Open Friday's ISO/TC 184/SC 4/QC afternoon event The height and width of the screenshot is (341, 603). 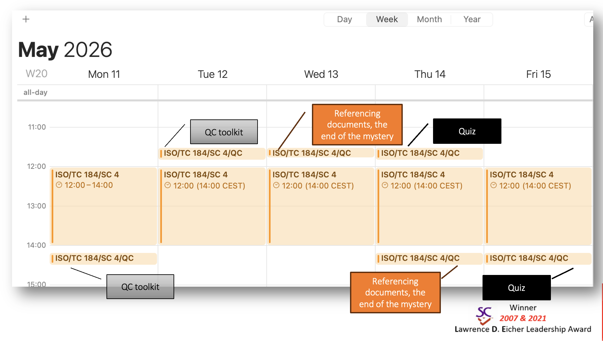(x=538, y=258)
